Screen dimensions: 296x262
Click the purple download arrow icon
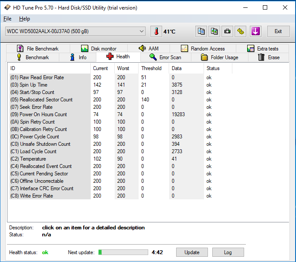(x=255, y=31)
